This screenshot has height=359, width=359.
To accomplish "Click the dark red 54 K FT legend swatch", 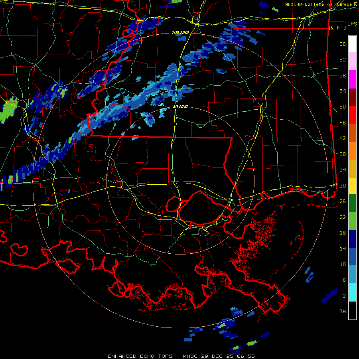I will [x=352, y=98].
